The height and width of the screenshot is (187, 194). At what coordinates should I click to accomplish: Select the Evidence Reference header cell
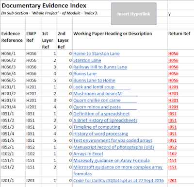coord(13,40)
